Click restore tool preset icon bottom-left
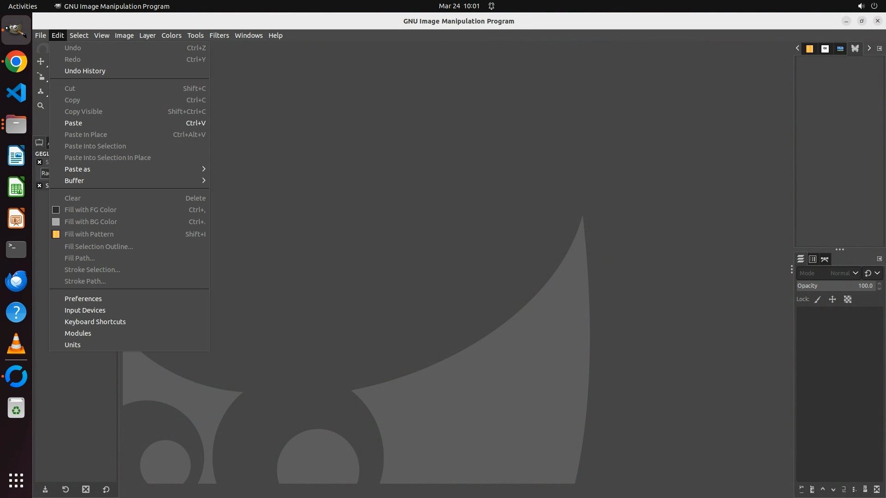 coord(66,489)
